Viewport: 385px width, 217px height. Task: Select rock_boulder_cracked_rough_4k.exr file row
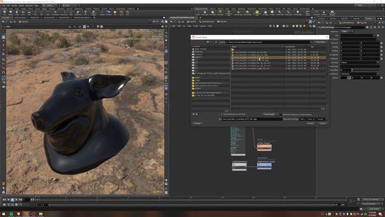pos(279,68)
